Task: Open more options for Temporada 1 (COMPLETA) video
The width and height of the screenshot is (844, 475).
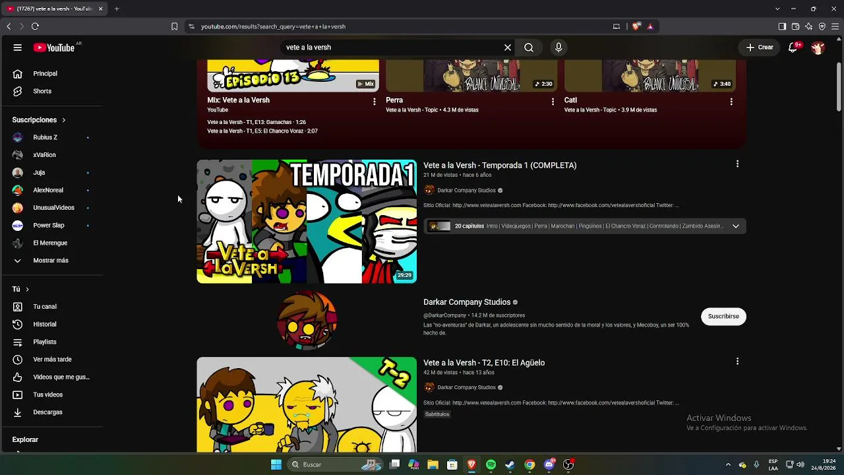Action: coord(737,164)
